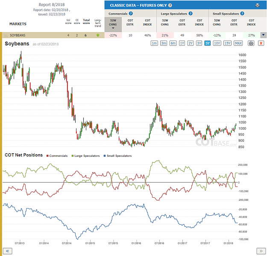Open Large Speculators help question mark
The height and width of the screenshot is (256, 267).
[191, 13]
